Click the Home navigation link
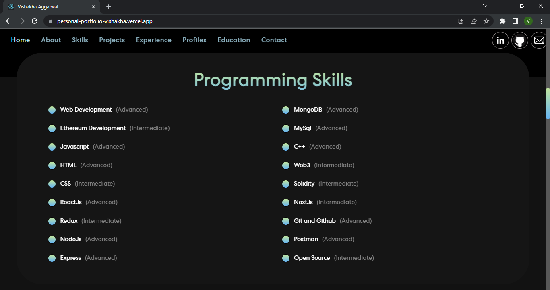The width and height of the screenshot is (550, 290). pyautogui.click(x=20, y=40)
